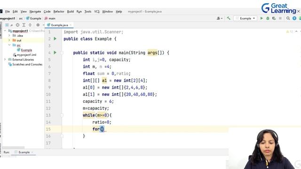301x169 pixels.
Task: Collapse the myproject1 root tree node
Action: [5, 31]
